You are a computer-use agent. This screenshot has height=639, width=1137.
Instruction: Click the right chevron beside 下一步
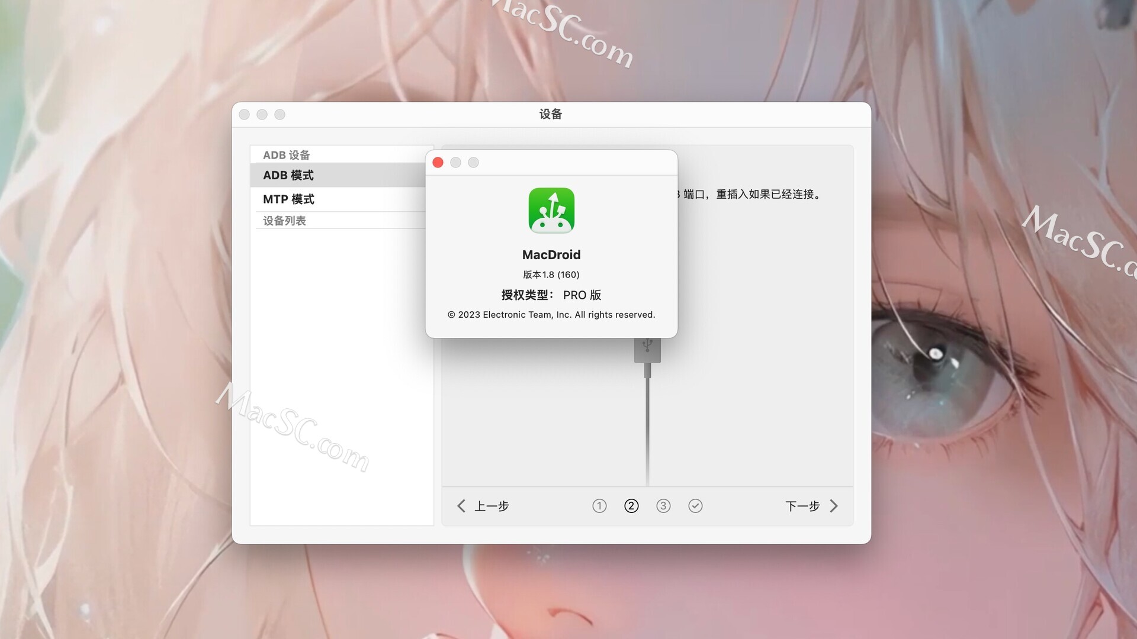click(834, 506)
